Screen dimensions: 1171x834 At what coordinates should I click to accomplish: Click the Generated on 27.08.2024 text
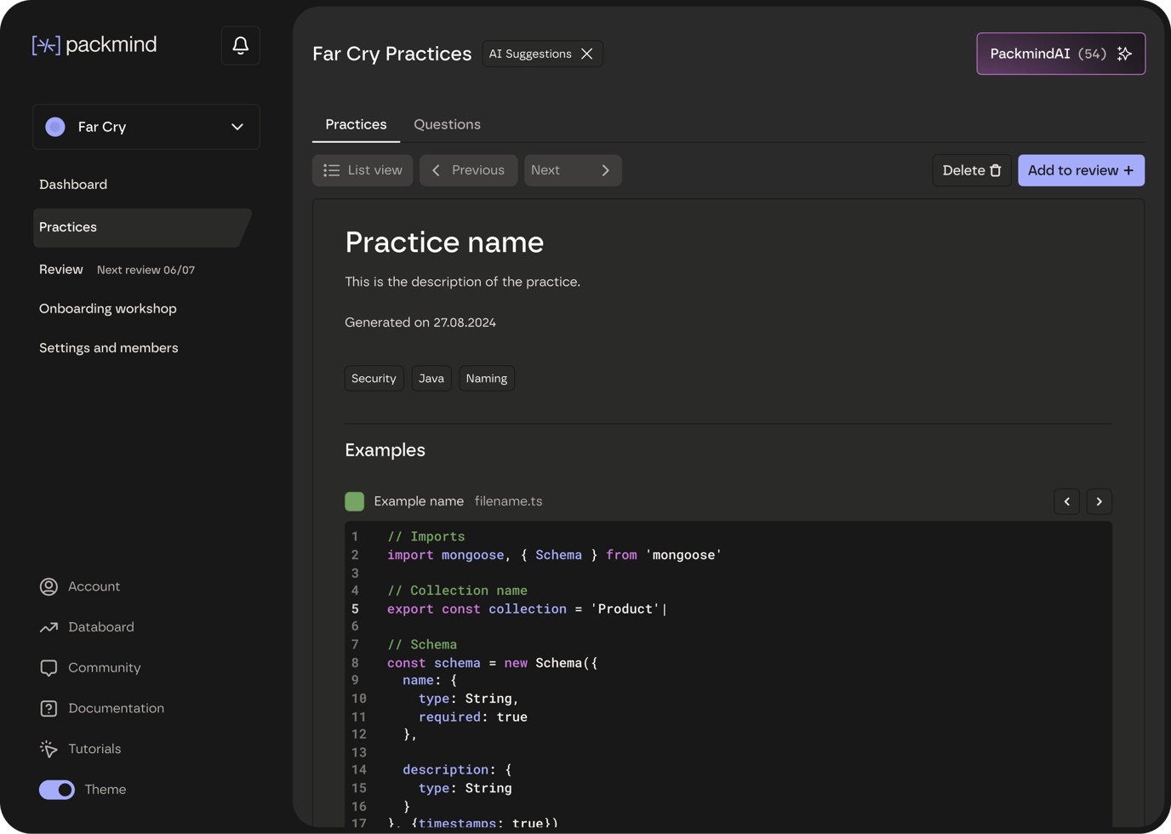coord(420,323)
